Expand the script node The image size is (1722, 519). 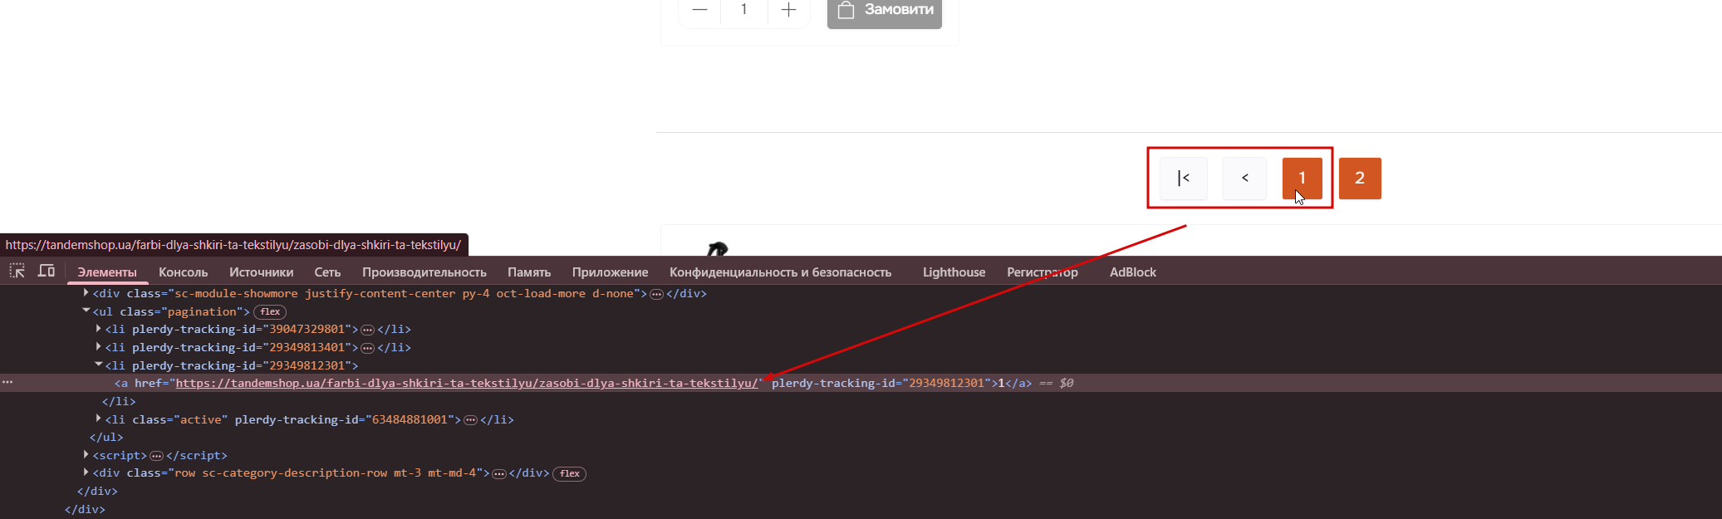(86, 455)
